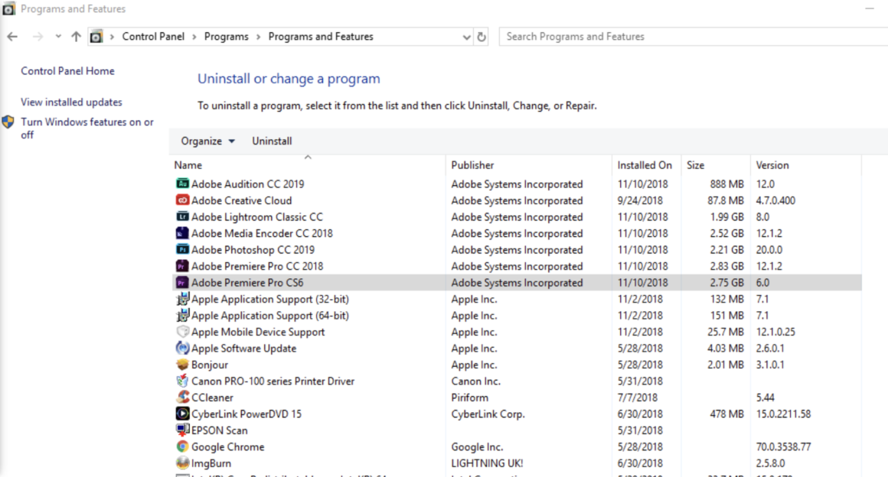The width and height of the screenshot is (888, 477).
Task: Open Turn Windows features on or off
Action: tap(85, 122)
